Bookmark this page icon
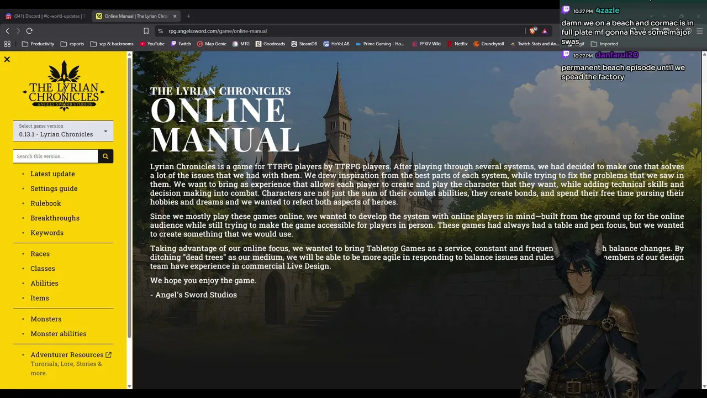Viewport: 707px width, 398px height. click(x=146, y=31)
